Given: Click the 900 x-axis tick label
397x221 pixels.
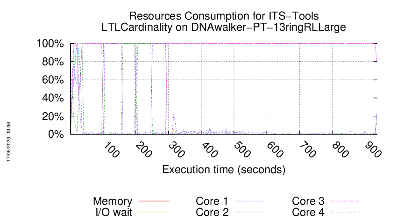Looking at the screenshot, I should point(373,150).
